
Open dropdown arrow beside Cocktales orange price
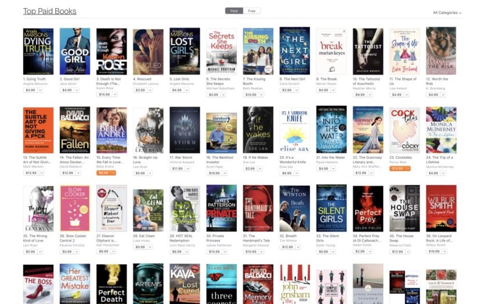pos(408,169)
